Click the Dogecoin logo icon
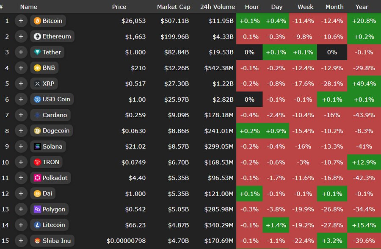 (37, 131)
